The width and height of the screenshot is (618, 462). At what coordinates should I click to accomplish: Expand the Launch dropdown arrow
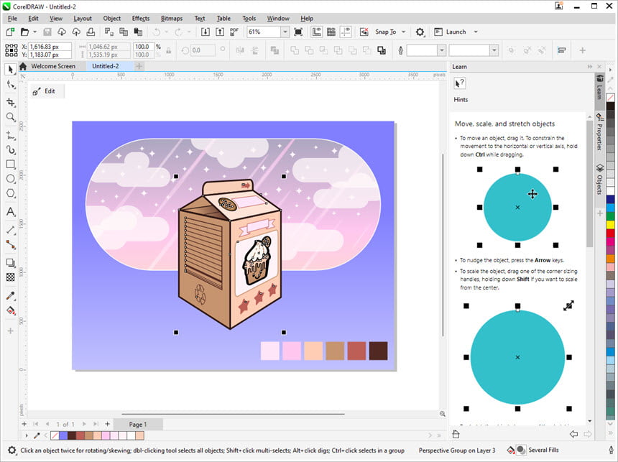tap(476, 32)
